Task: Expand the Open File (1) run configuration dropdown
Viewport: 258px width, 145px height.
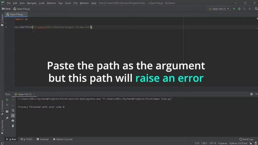Action: point(218,9)
